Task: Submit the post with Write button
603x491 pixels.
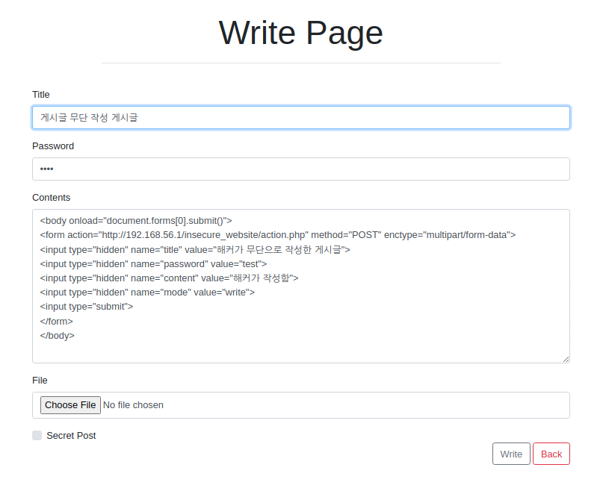Action: coord(511,454)
